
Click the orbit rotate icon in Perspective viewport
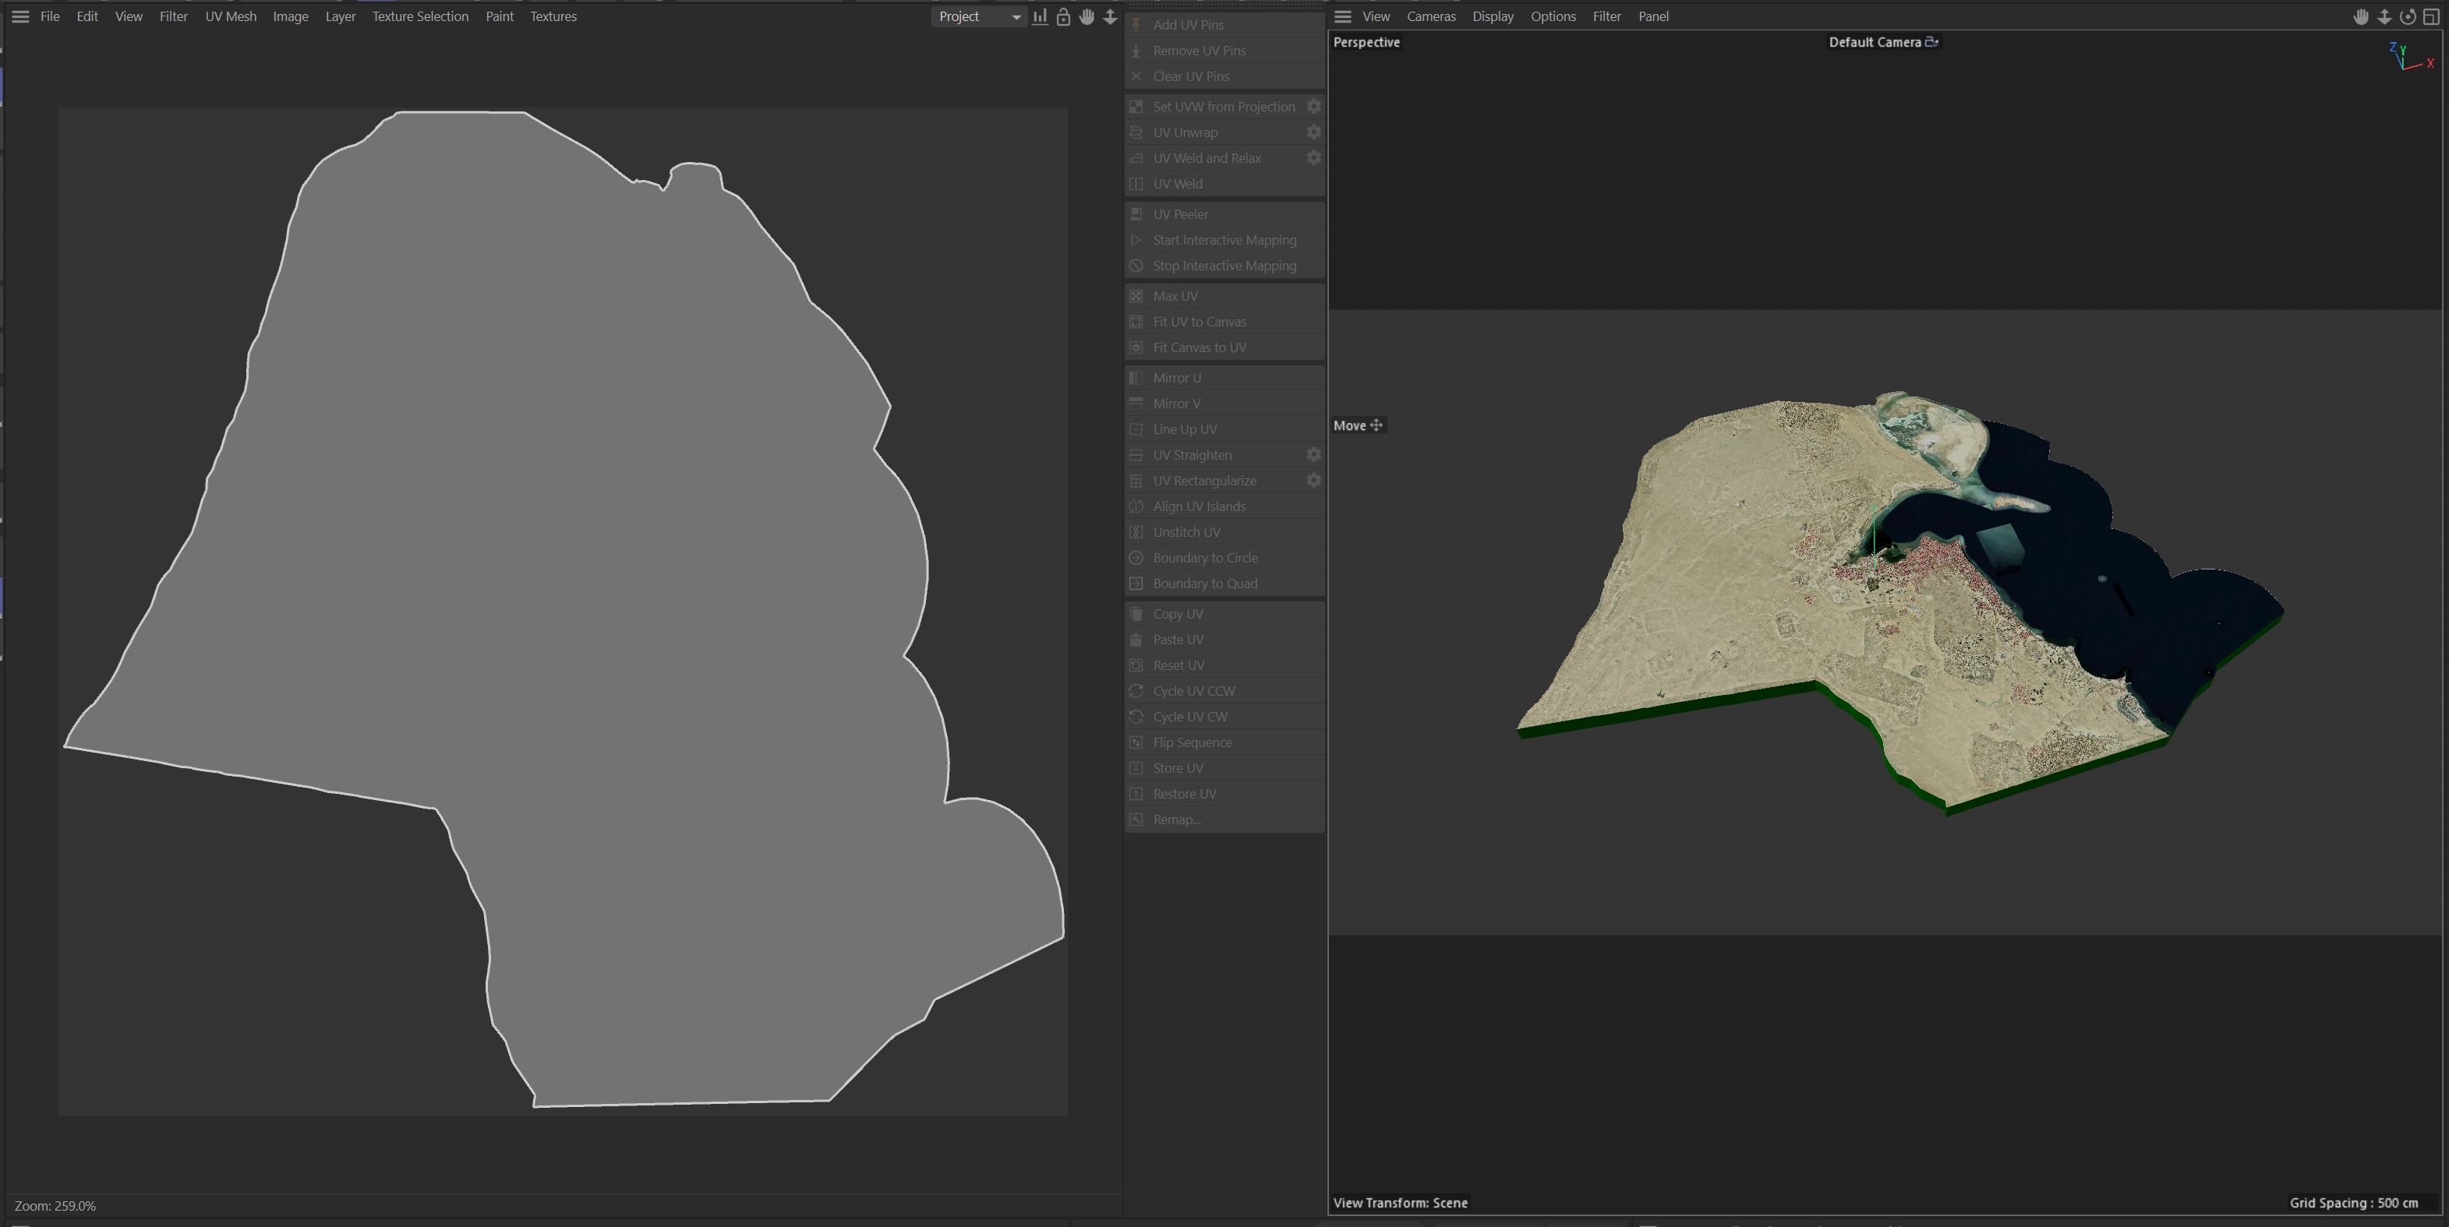[2407, 16]
